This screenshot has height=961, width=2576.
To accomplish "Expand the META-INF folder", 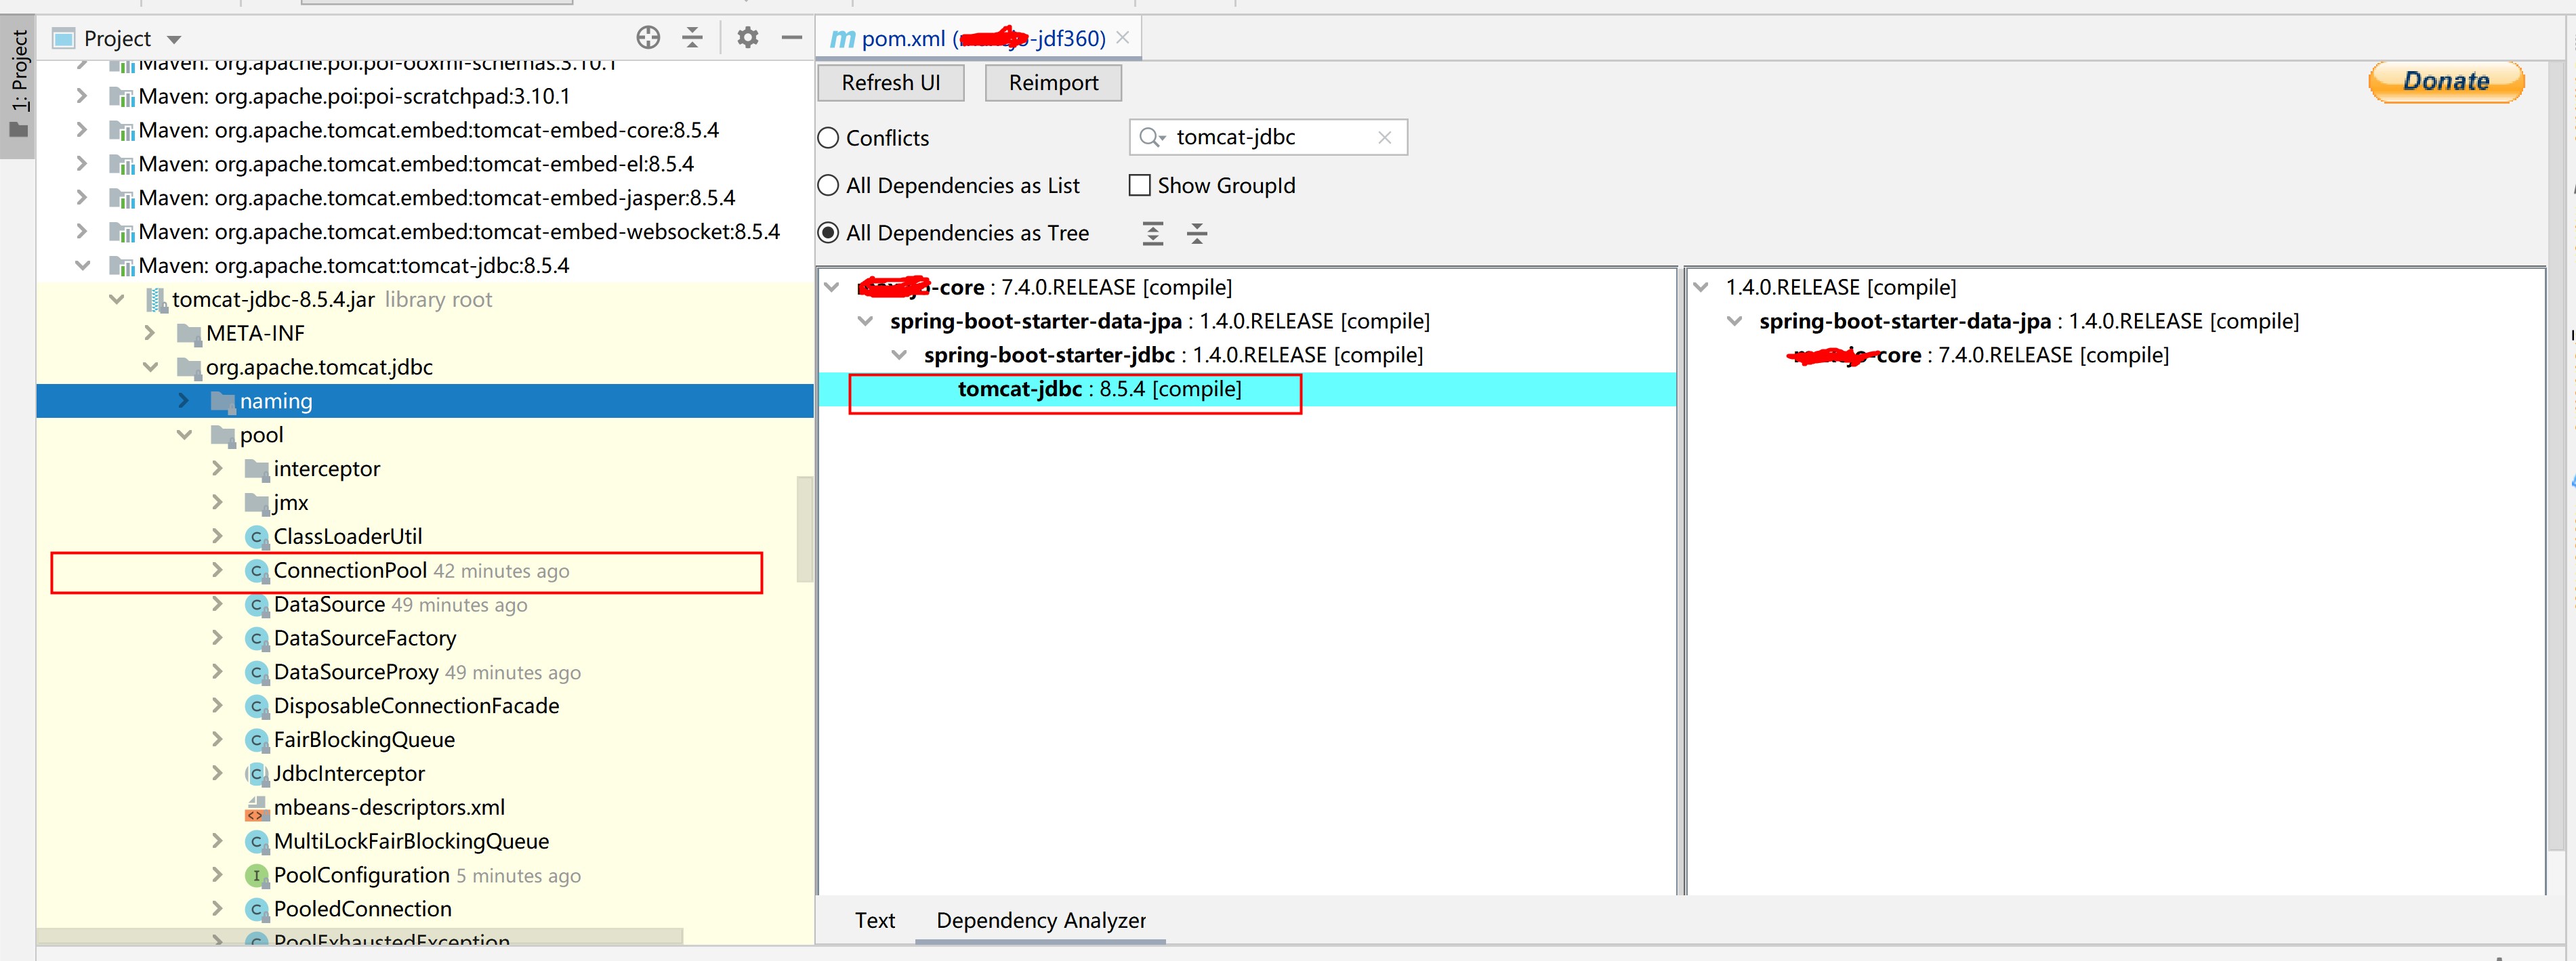I will (x=150, y=333).
